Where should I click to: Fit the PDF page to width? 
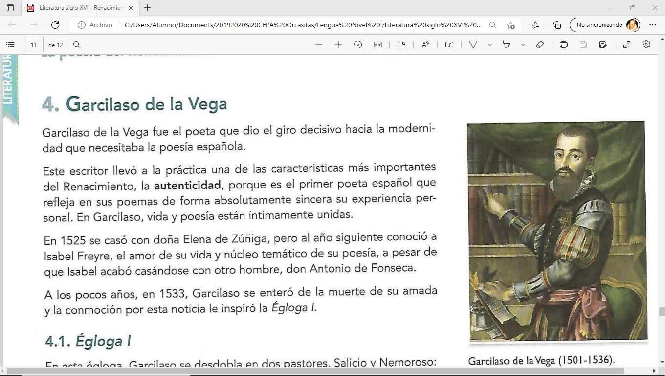tap(377, 45)
